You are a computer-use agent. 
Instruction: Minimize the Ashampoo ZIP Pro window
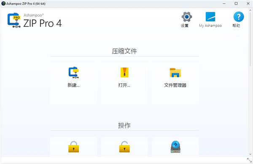[224, 3]
